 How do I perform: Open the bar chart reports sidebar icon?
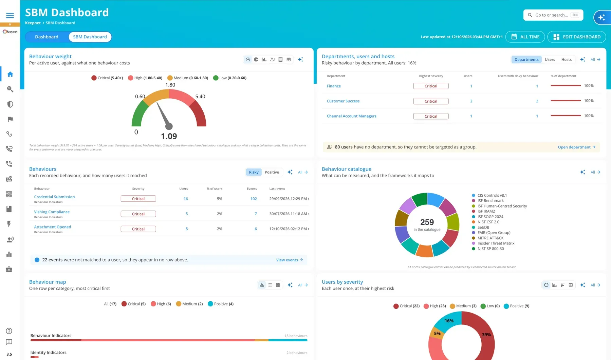[x=9, y=254]
